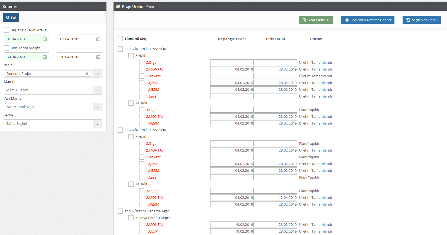Open calendar for first end date field
Image resolution: width=447 pixels, height=235 pixels.
click(x=45, y=57)
